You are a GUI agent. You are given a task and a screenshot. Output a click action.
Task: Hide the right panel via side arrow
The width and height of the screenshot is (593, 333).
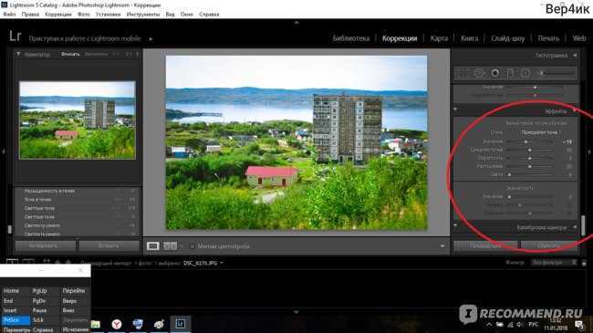589,151
